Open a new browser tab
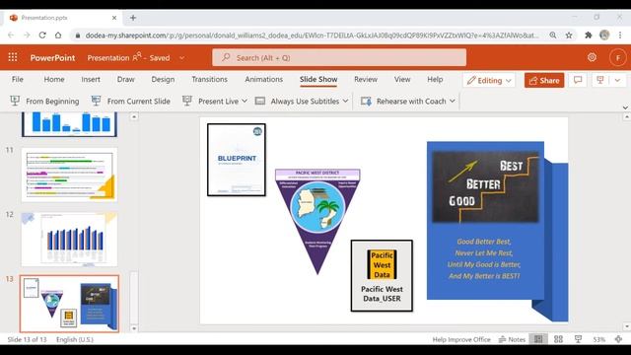 (x=133, y=18)
